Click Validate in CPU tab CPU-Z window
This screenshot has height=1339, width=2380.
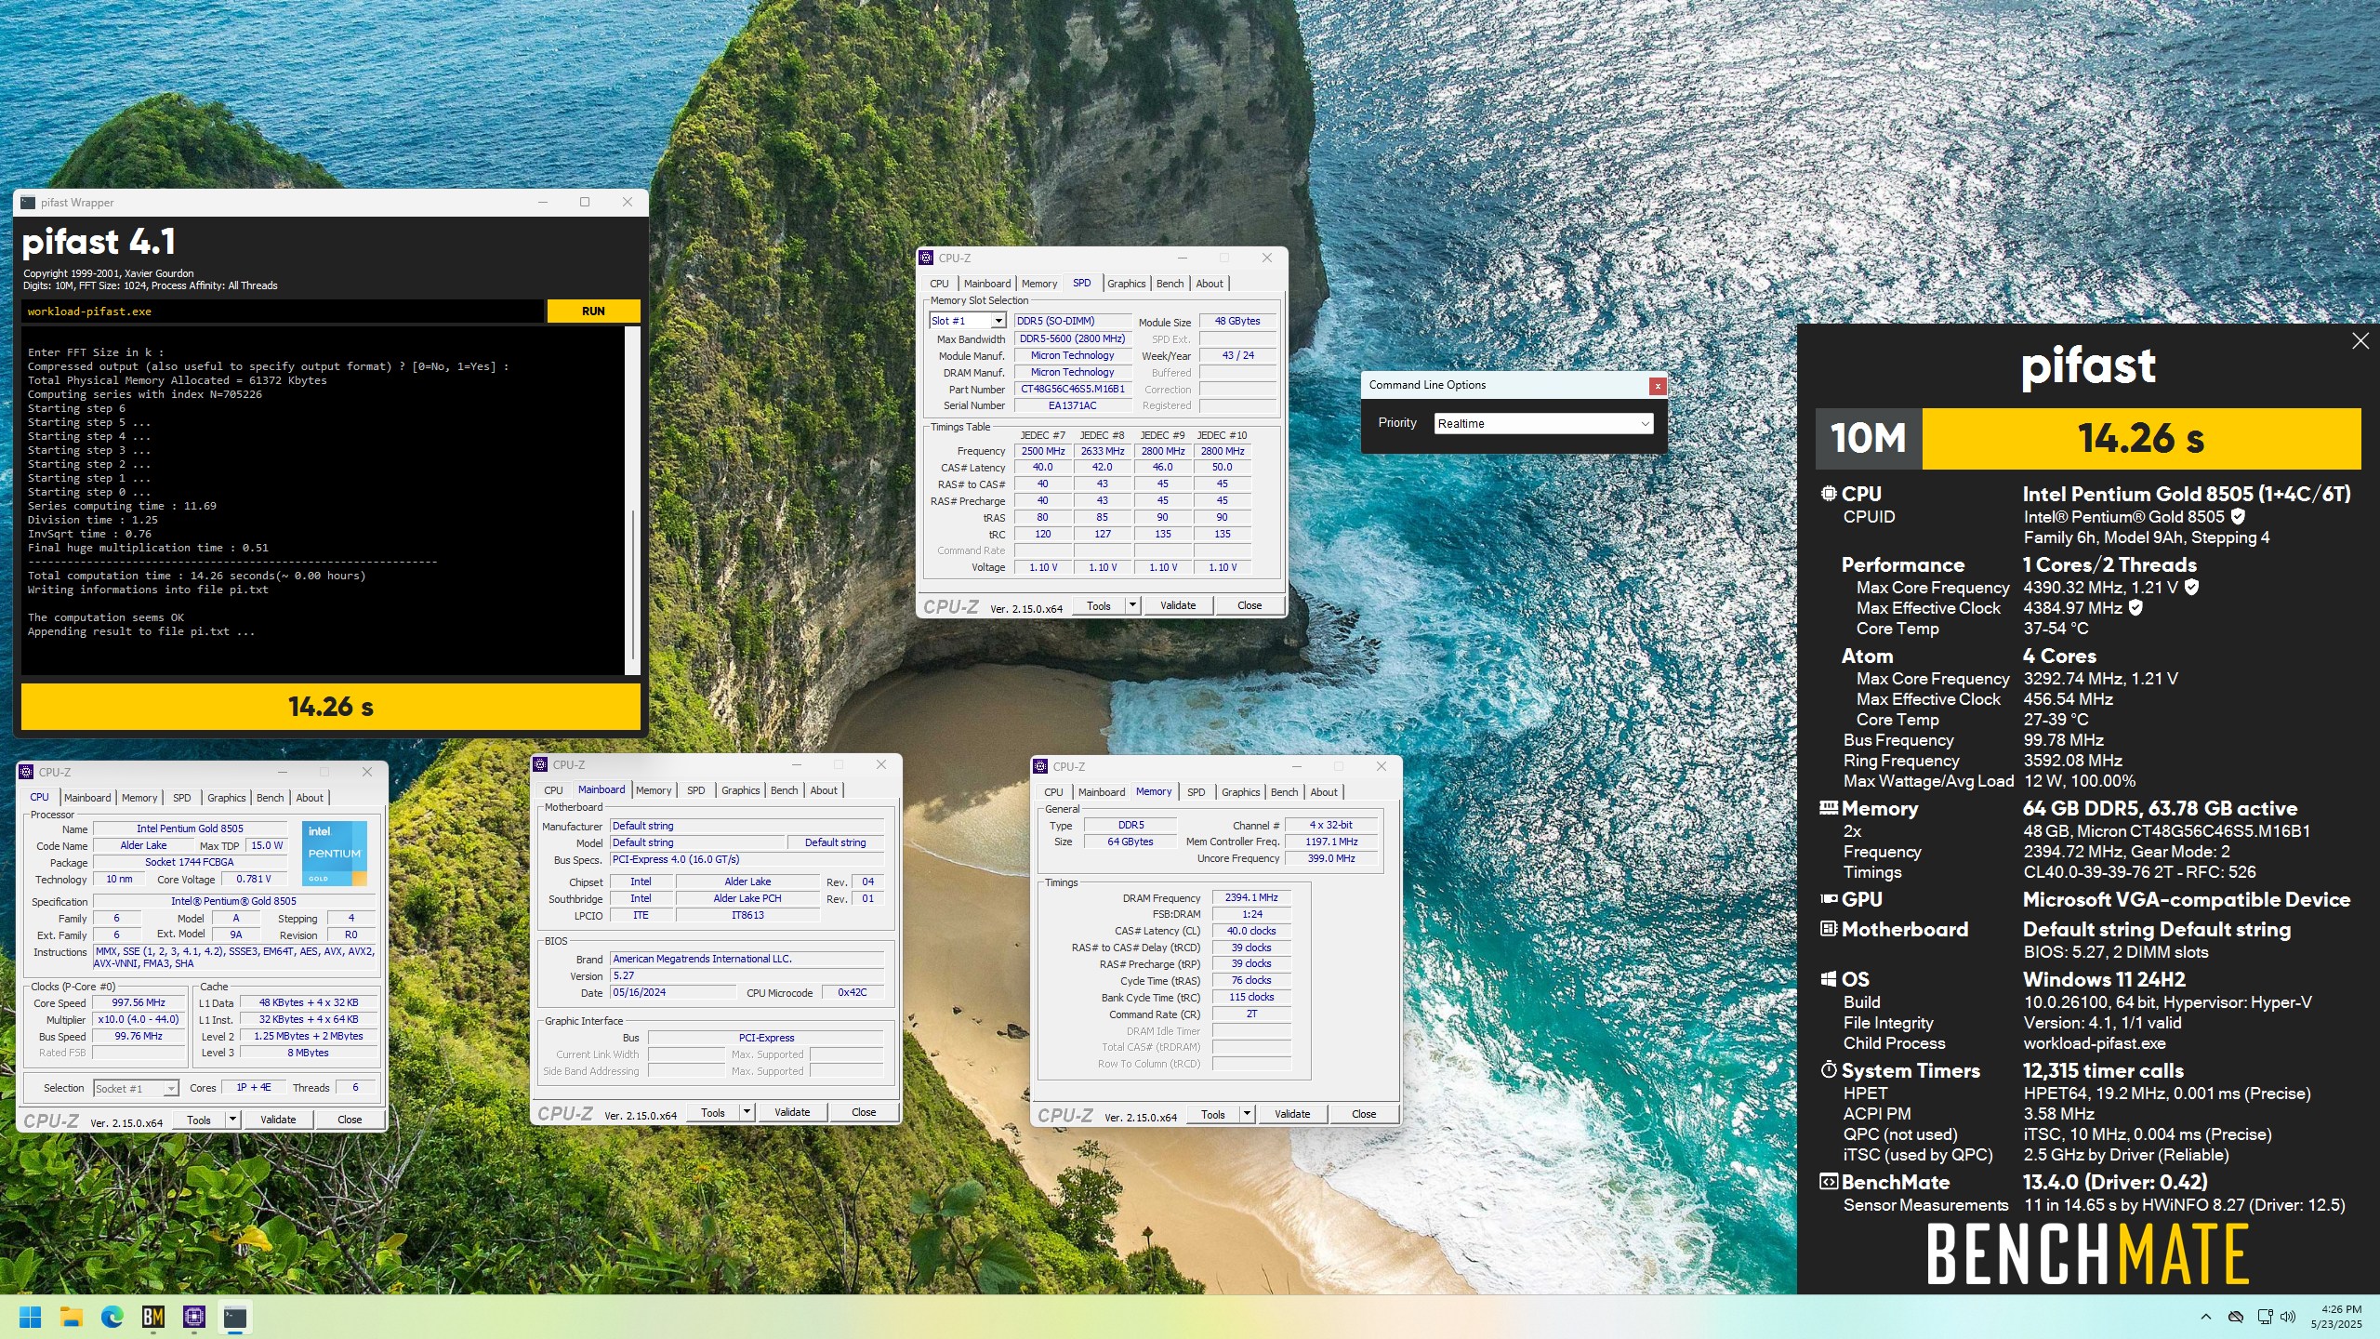[x=278, y=1120]
